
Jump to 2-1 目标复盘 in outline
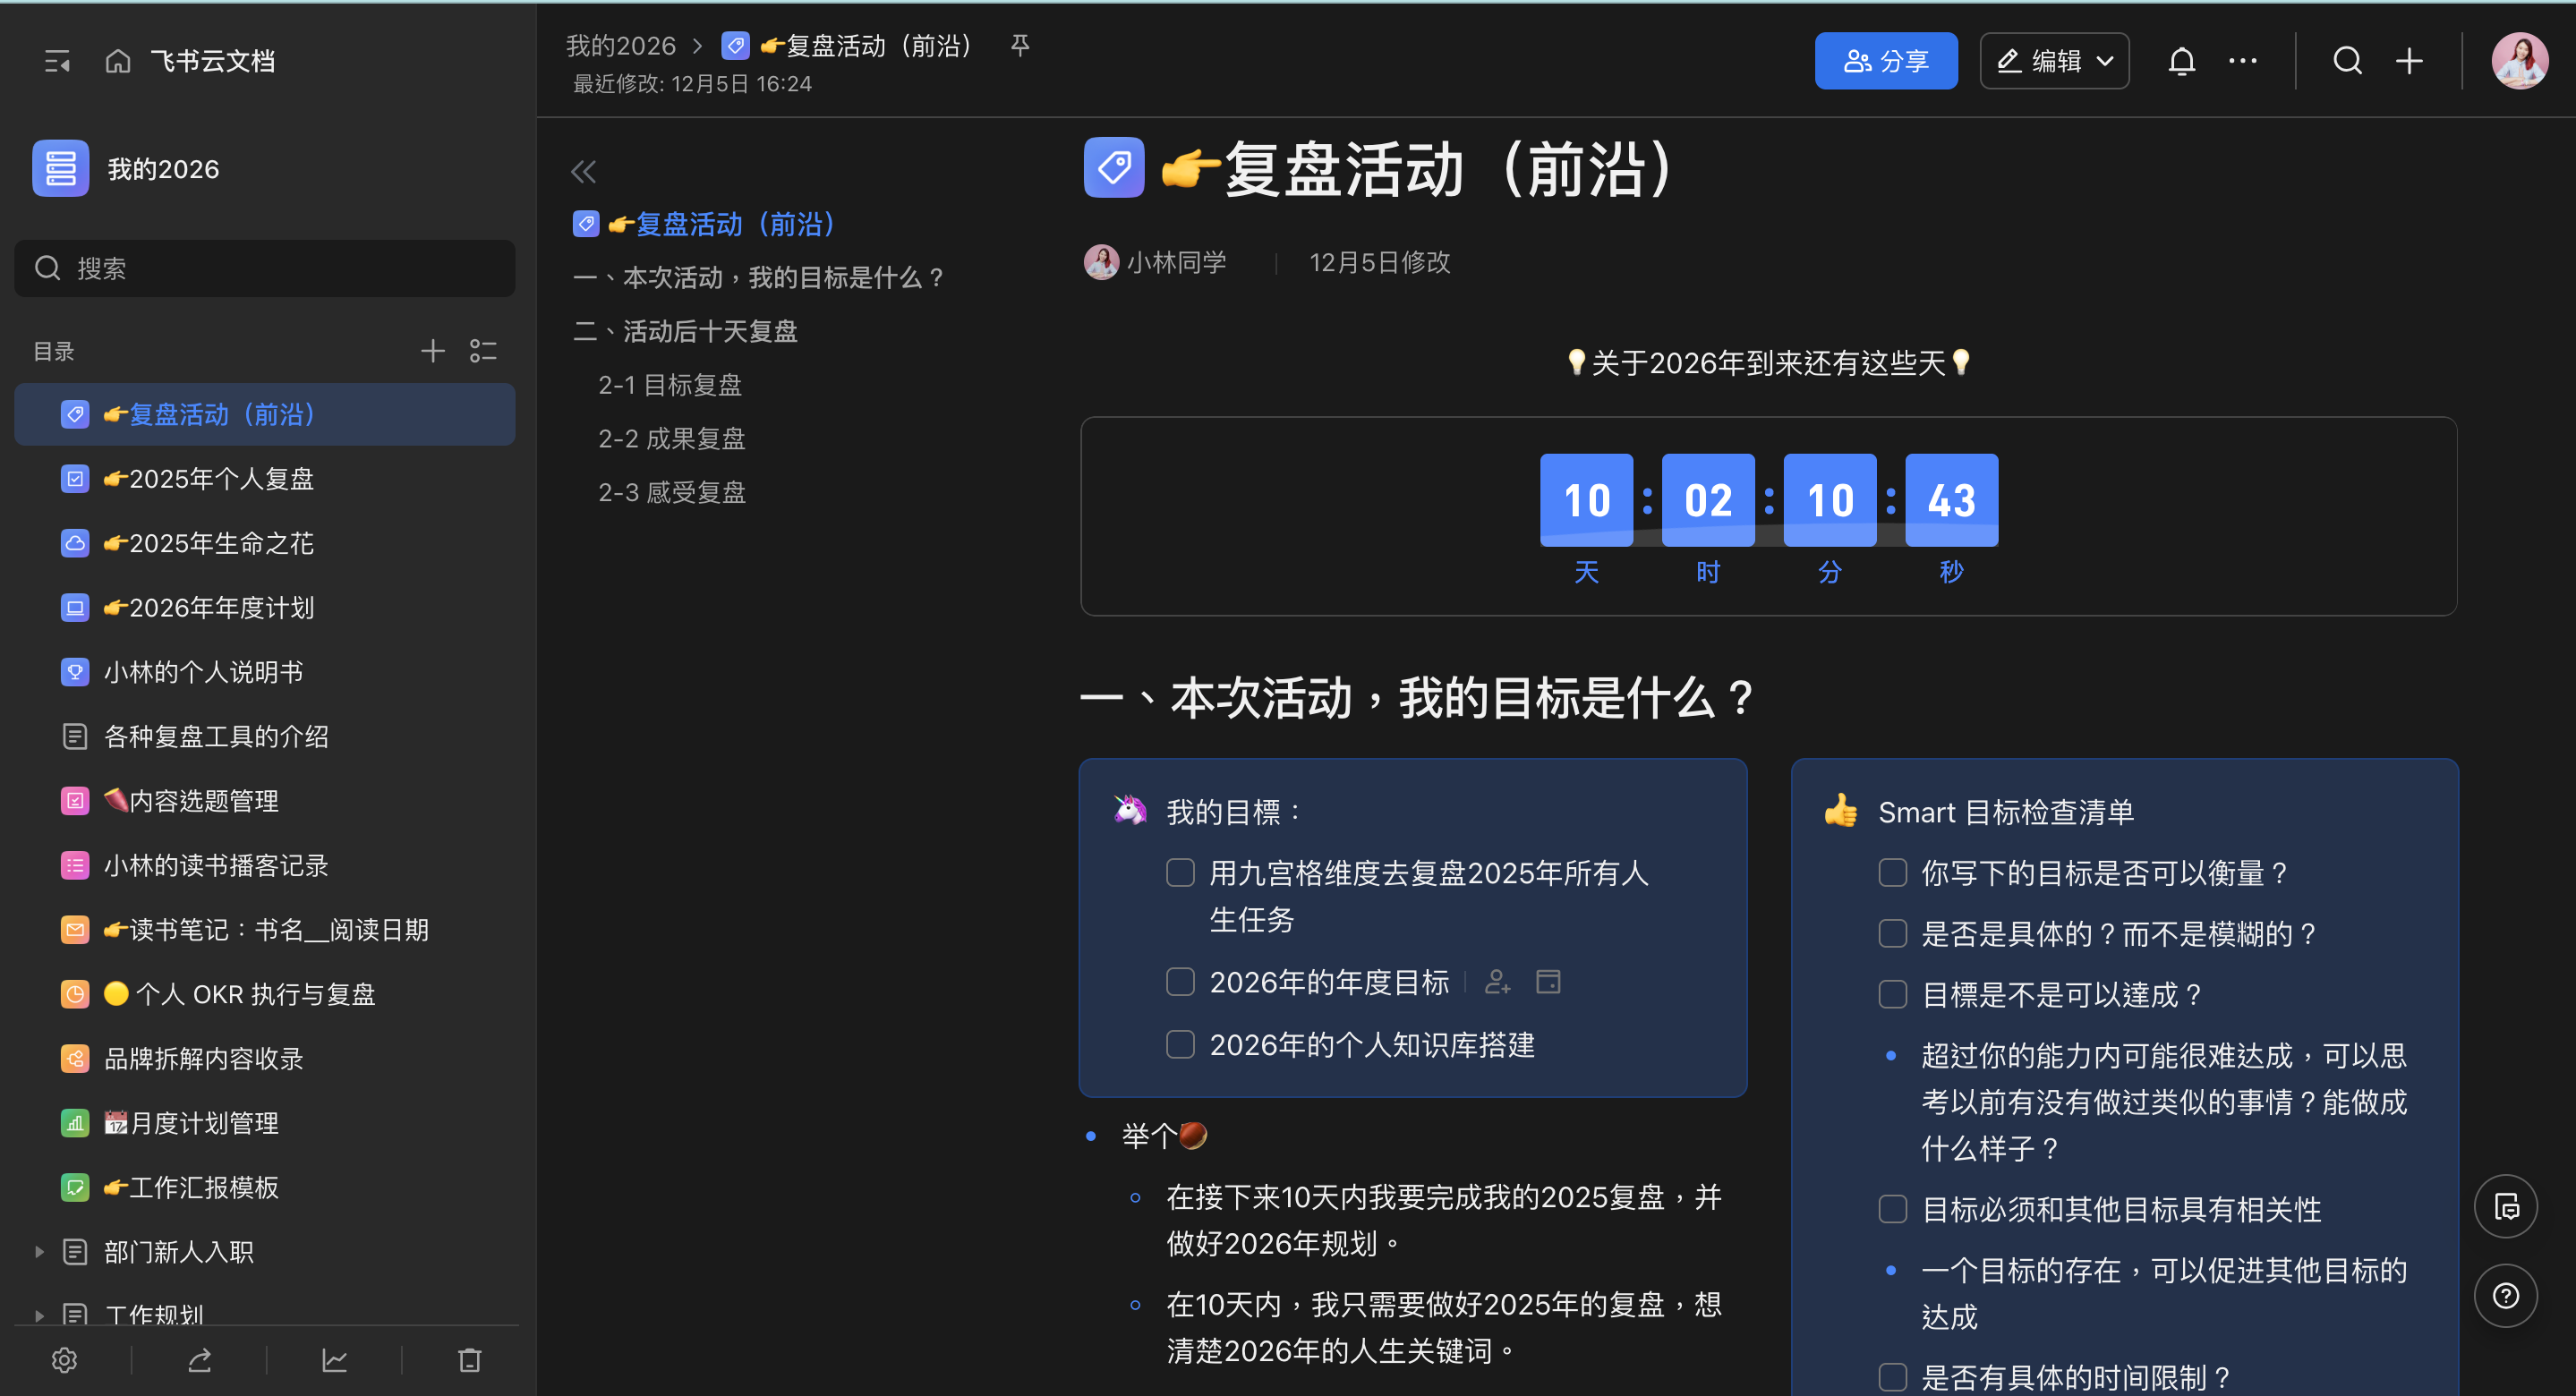tap(669, 385)
